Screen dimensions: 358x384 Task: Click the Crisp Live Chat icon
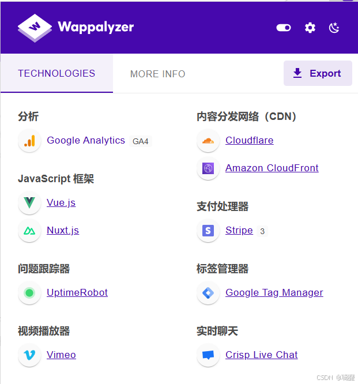click(x=208, y=355)
